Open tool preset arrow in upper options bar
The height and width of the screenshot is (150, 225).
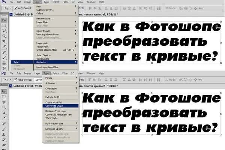[10, 8]
